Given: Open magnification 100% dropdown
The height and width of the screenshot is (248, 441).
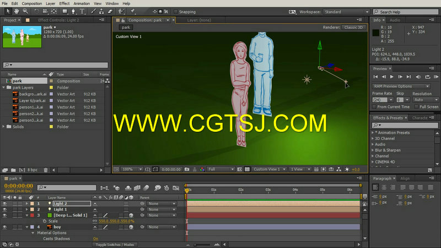Looking at the screenshot, I should [132, 169].
